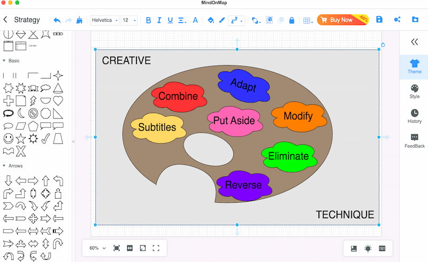Open the connector style dropdown
This screenshot has height=262, width=428.
[236, 20]
